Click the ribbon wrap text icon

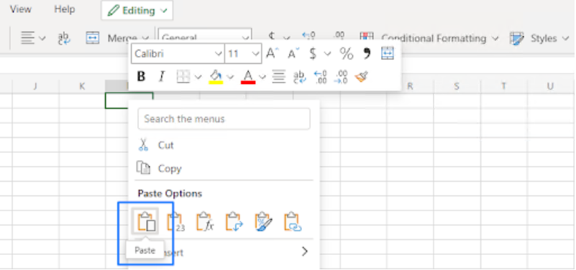tap(64, 38)
